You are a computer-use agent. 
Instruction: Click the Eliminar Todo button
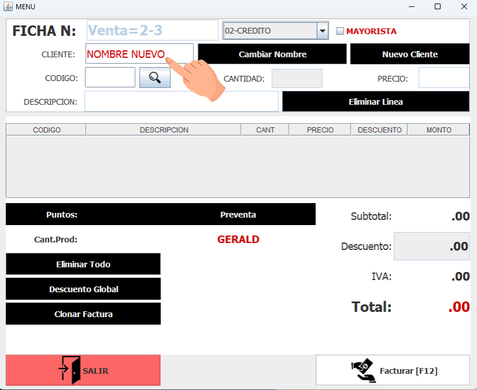pos(83,264)
